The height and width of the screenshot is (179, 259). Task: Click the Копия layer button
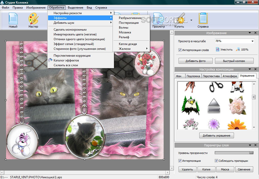coord(206,169)
